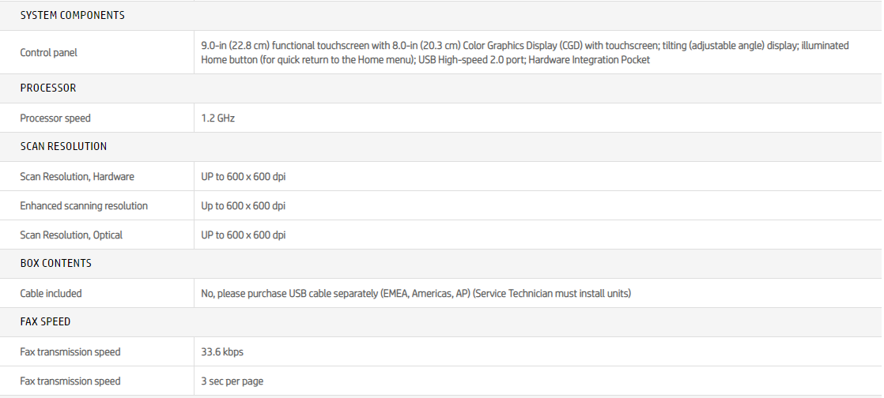
Task: Click the PROCESSOR section header
Action: click(x=48, y=88)
